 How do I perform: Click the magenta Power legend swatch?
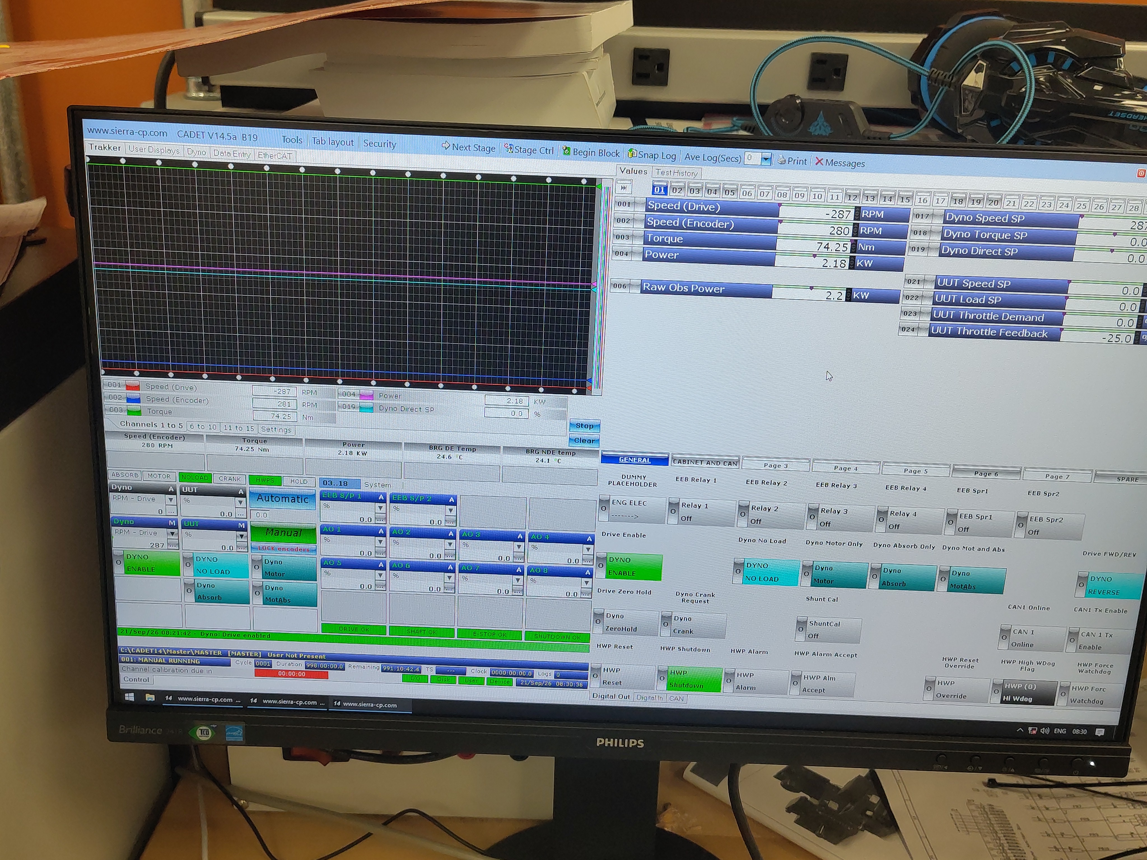tap(366, 396)
